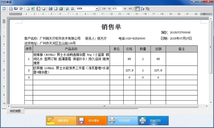The image size is (214, 128).
Task: Click the 编辑模板 button
Action: coord(61,121)
